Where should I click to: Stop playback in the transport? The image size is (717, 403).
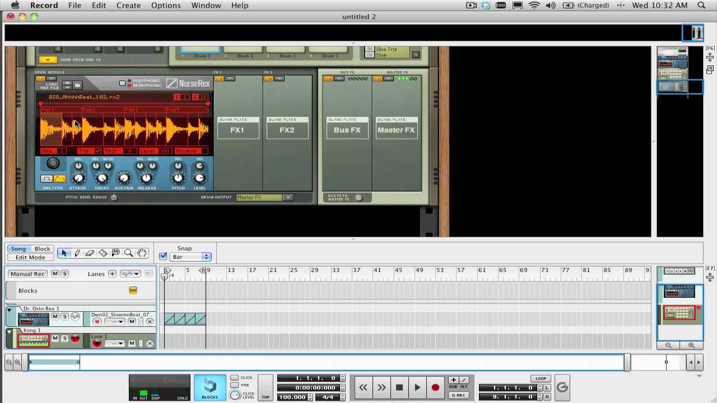pyautogui.click(x=399, y=387)
